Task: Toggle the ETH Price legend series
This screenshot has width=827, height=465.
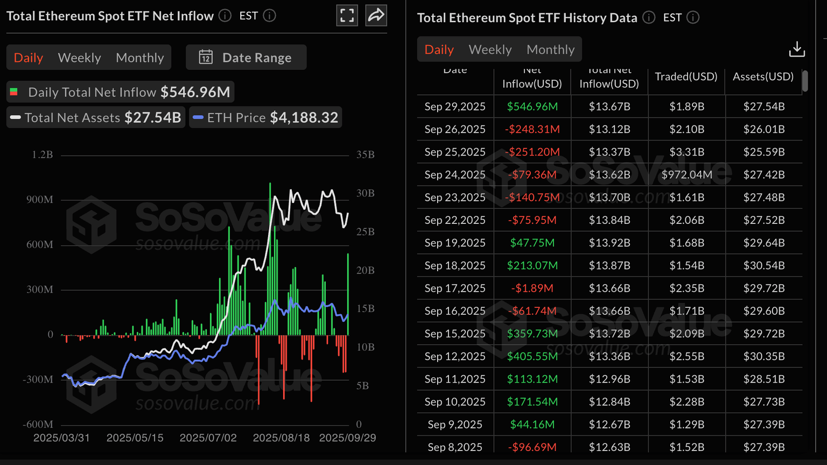Action: tap(265, 117)
